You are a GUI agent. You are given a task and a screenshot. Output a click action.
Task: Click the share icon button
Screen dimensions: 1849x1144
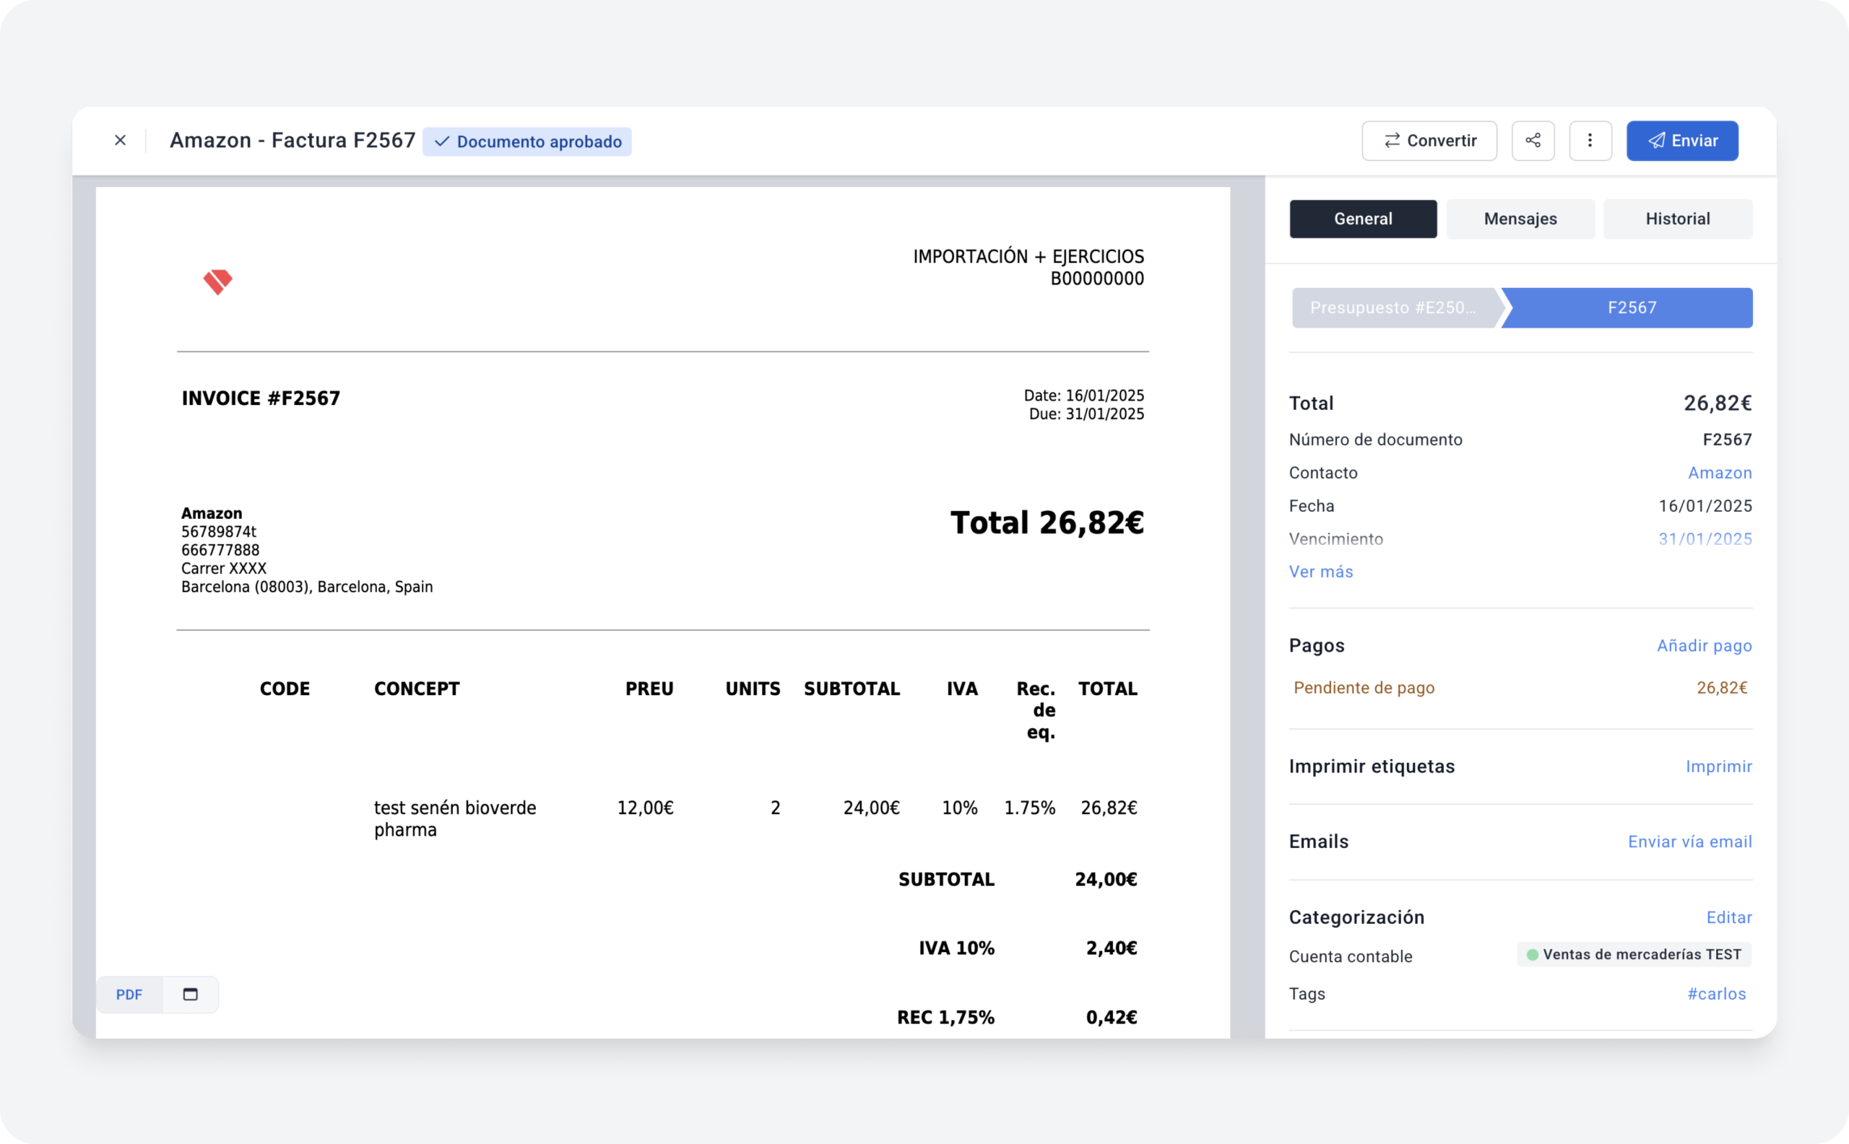[x=1533, y=141]
